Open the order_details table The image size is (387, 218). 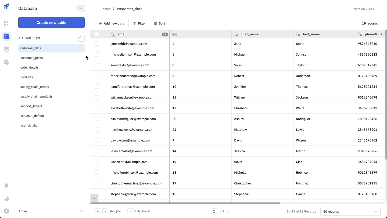(30, 67)
